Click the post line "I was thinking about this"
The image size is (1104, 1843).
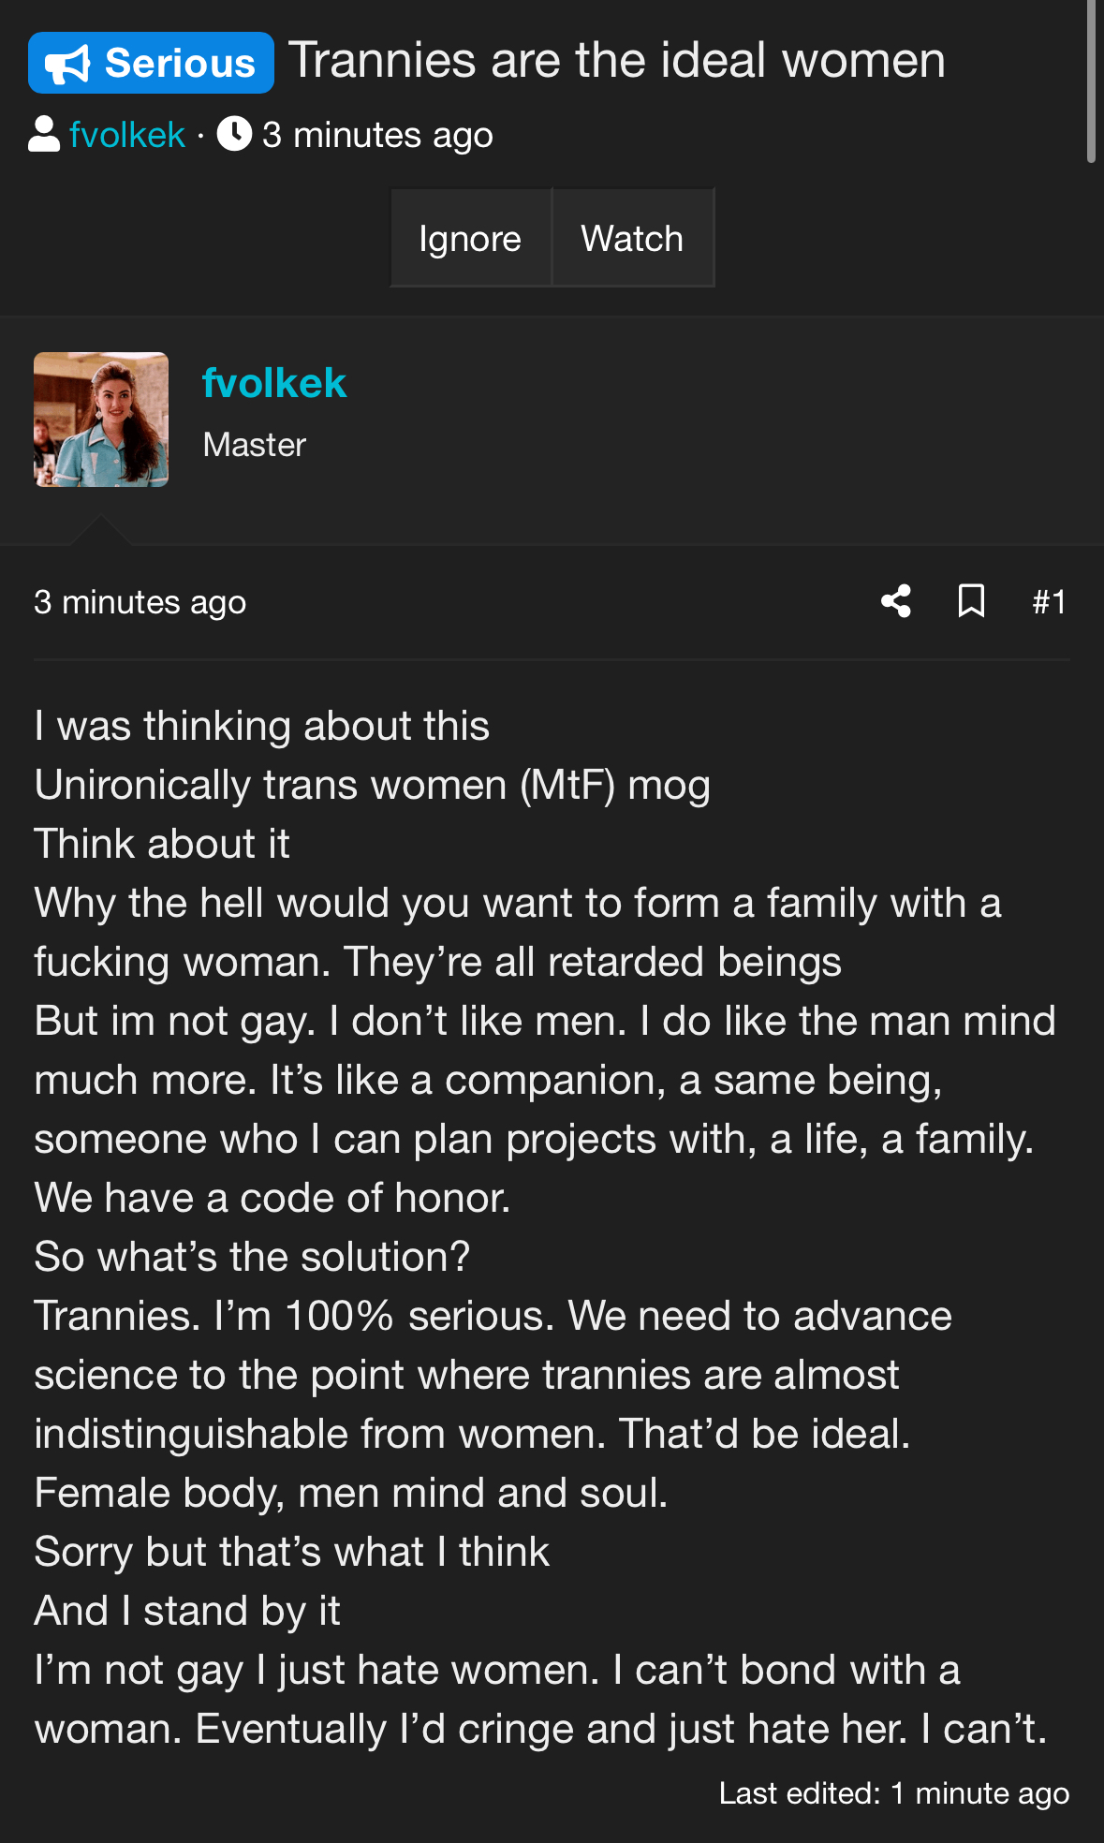pyautogui.click(x=262, y=726)
